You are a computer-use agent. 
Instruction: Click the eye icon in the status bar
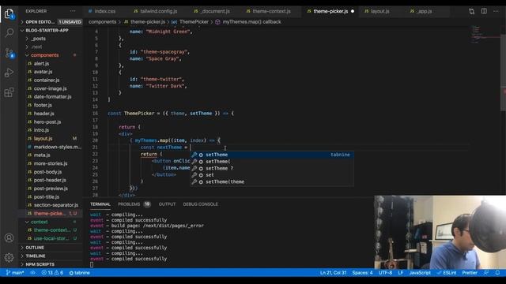point(33,273)
